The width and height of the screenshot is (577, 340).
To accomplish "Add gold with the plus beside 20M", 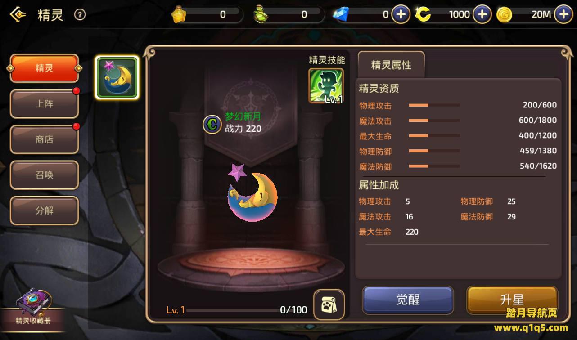I will [x=563, y=14].
